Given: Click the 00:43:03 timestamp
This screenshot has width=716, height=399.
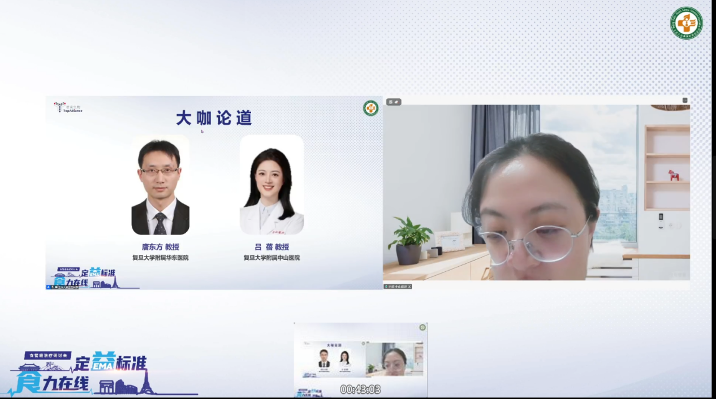Looking at the screenshot, I should tap(360, 390).
